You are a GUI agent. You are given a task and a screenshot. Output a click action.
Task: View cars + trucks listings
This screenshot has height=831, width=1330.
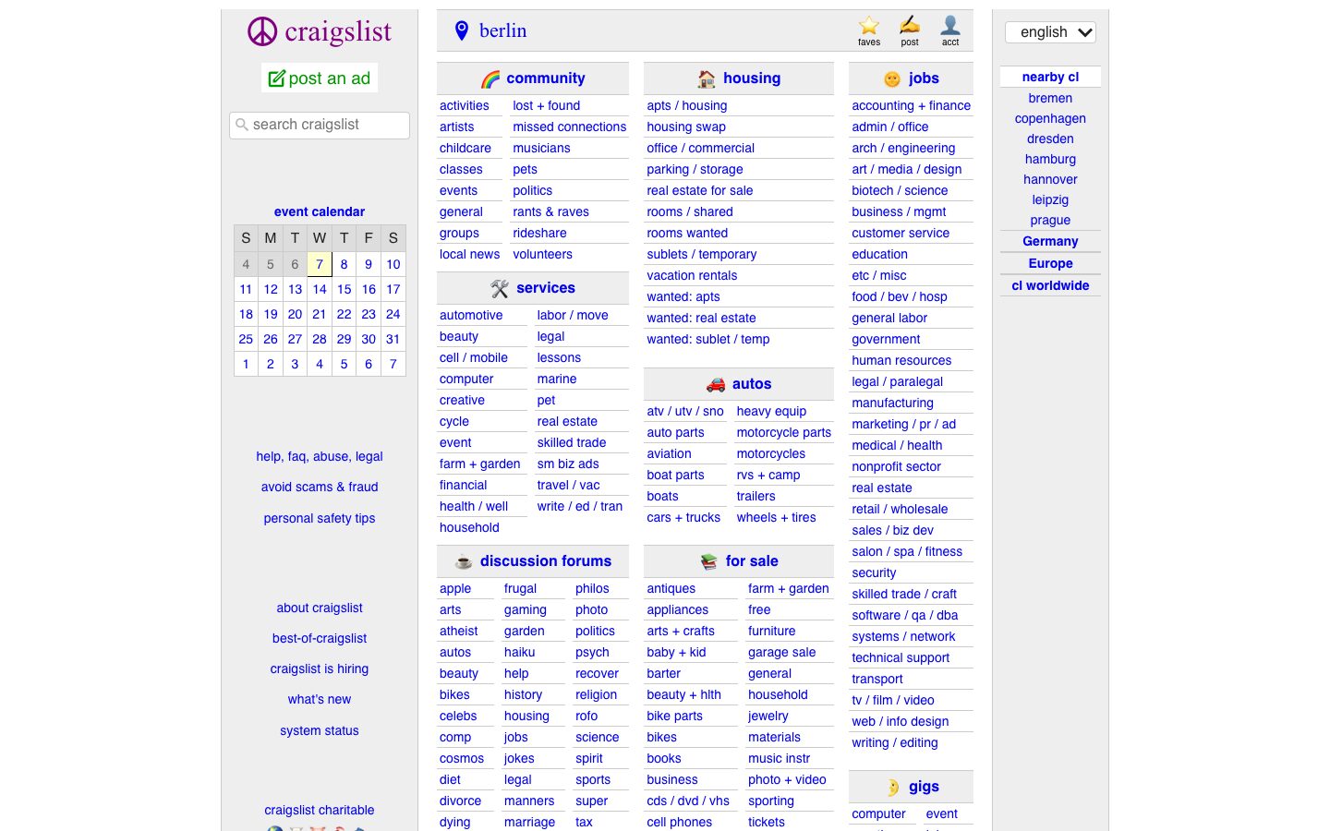683,518
